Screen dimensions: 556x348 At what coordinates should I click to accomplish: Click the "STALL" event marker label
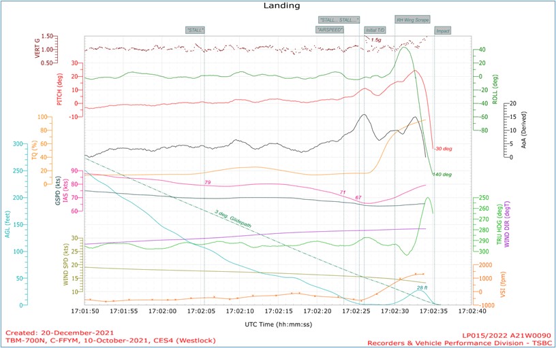[x=195, y=30]
